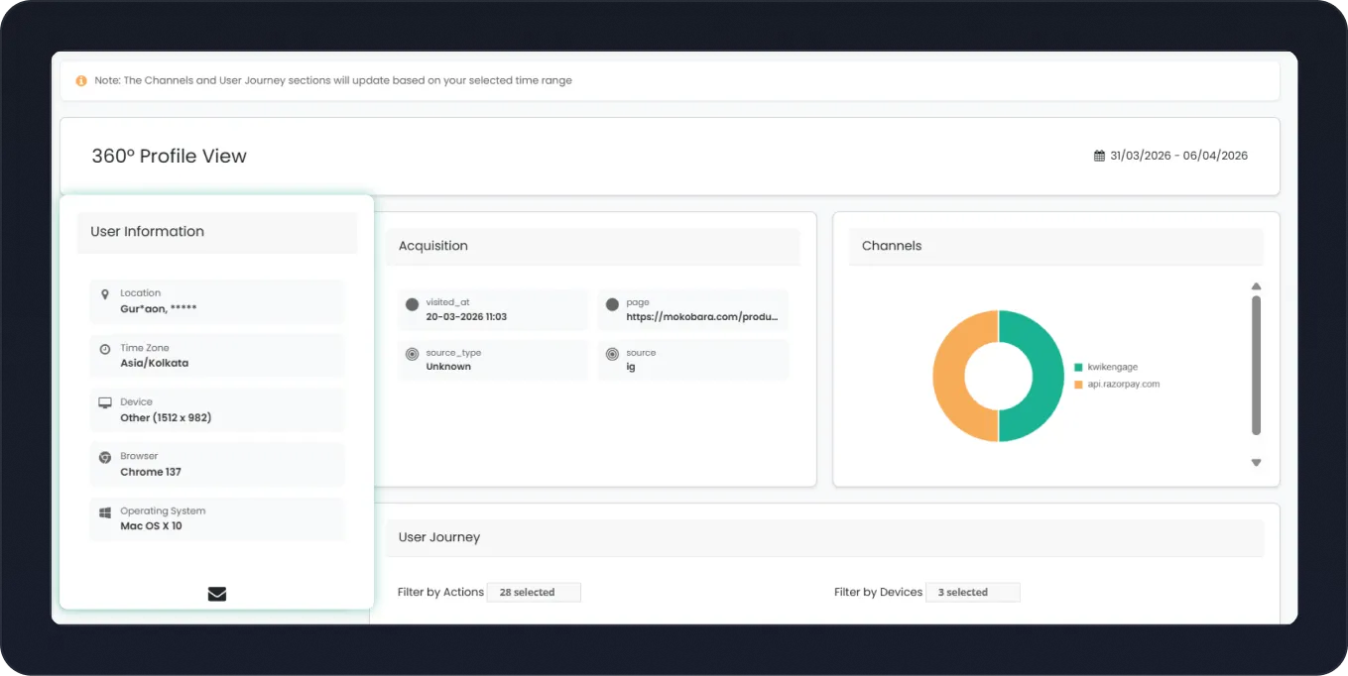The height and width of the screenshot is (676, 1348).
Task: Click the source_type target icon
Action: coord(412,354)
